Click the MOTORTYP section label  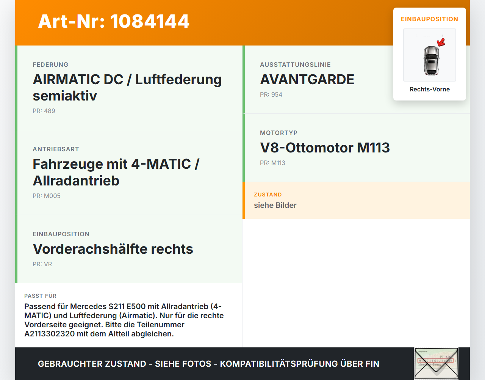pyautogui.click(x=279, y=133)
